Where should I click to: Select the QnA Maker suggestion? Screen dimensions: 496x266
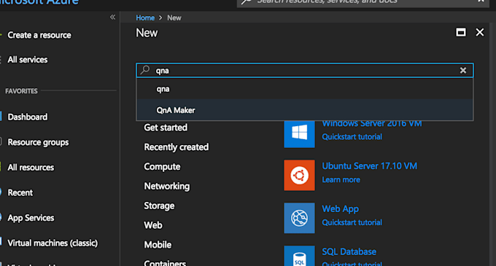(305, 110)
